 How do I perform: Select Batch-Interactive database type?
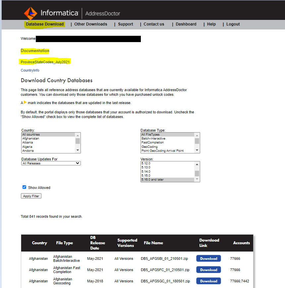tap(167, 139)
